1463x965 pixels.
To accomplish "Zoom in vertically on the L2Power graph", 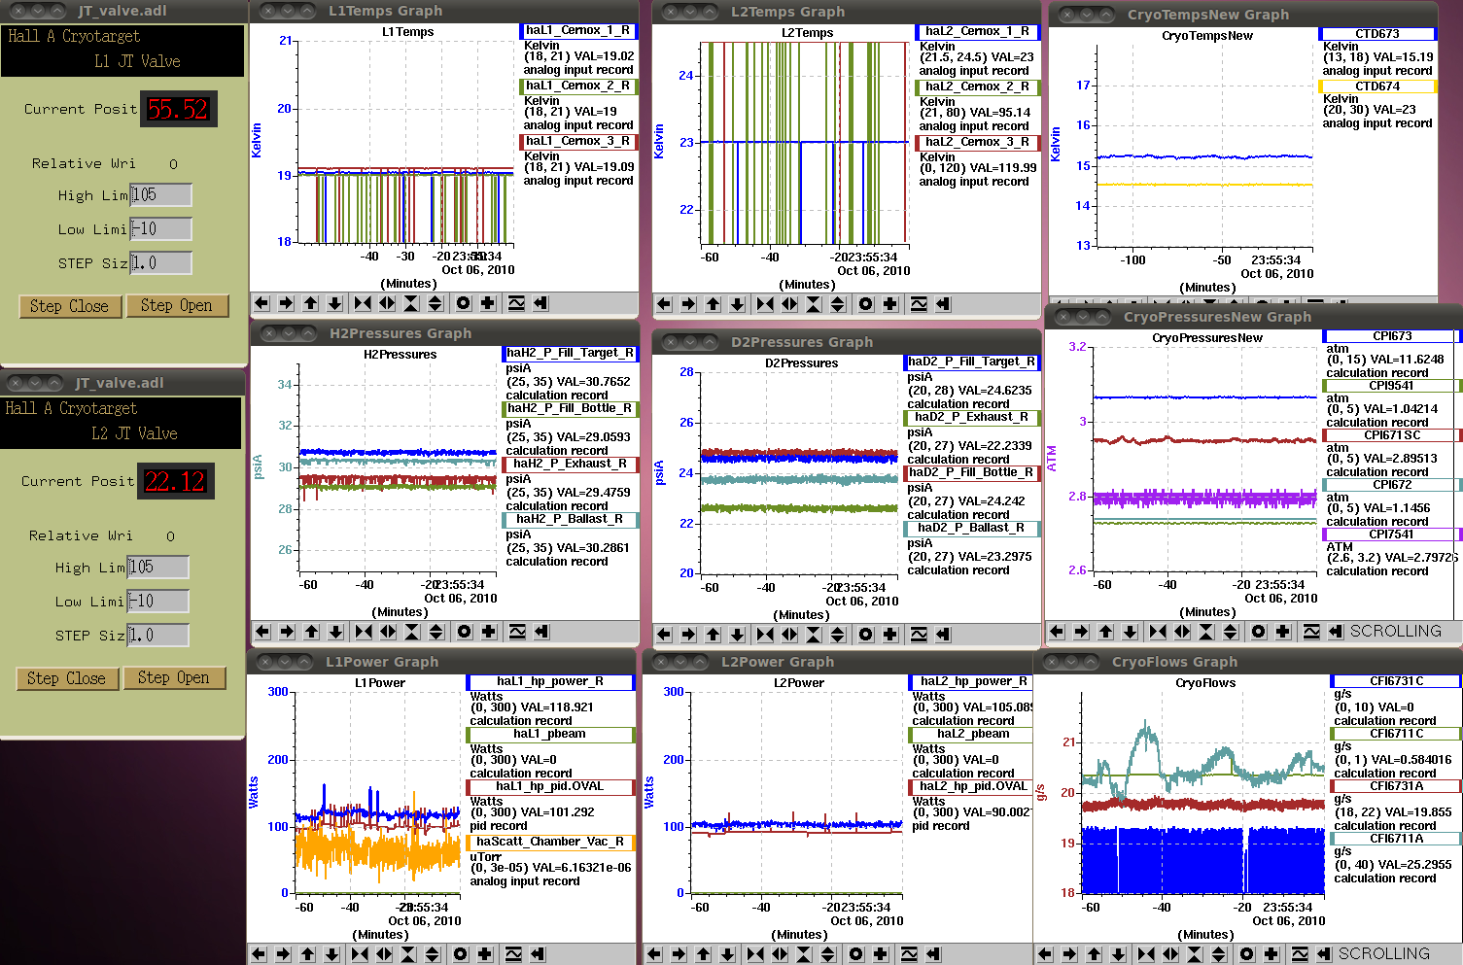I will click(x=804, y=954).
